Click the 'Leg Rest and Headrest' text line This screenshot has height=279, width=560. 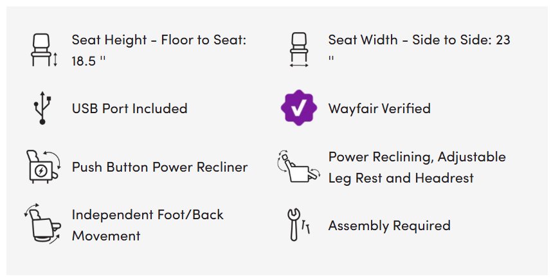[401, 178]
